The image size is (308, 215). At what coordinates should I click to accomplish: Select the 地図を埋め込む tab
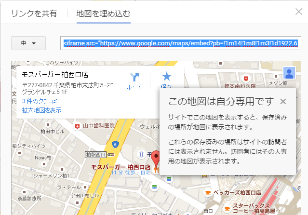[103, 13]
